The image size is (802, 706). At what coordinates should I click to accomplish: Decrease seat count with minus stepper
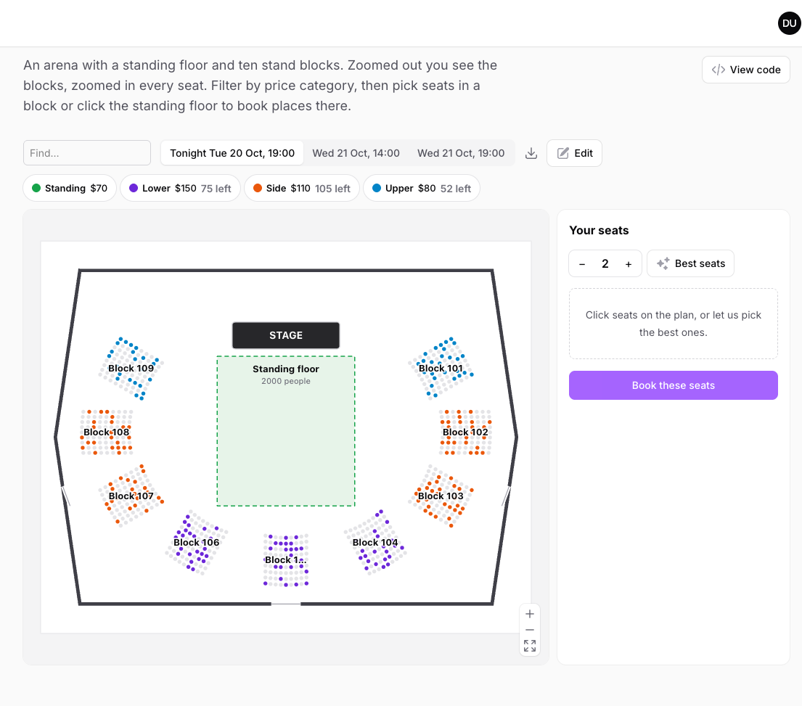pos(582,264)
